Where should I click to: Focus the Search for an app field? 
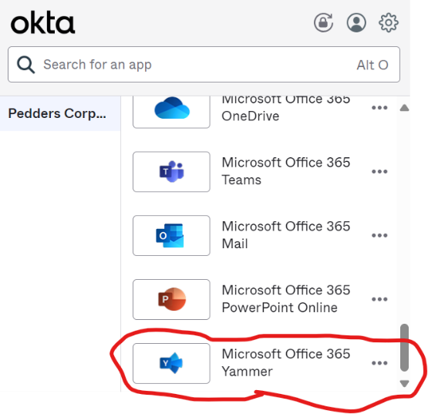(204, 65)
